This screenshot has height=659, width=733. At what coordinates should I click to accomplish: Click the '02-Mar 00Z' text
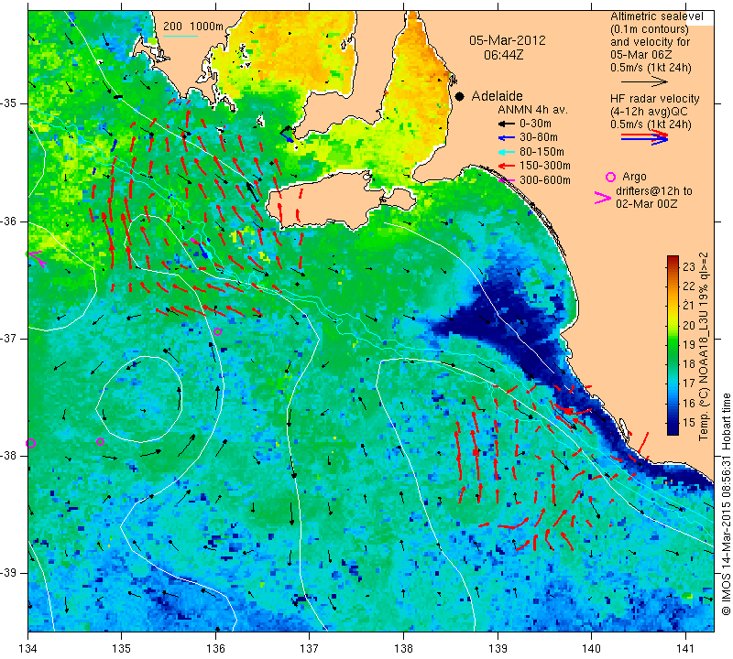click(646, 204)
